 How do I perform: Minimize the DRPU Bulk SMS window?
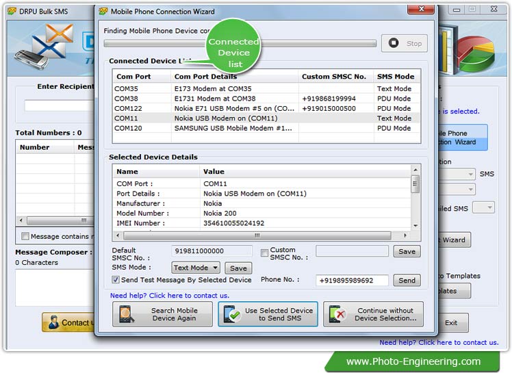click(x=457, y=10)
